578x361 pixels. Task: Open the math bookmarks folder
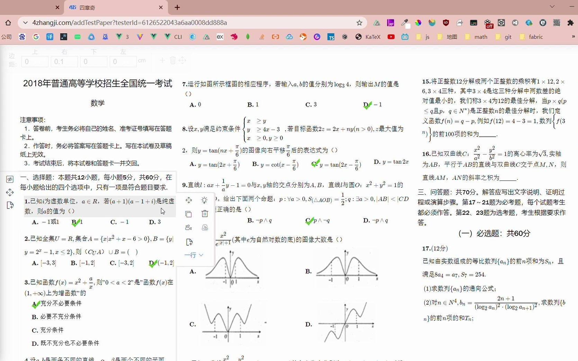[476, 37]
